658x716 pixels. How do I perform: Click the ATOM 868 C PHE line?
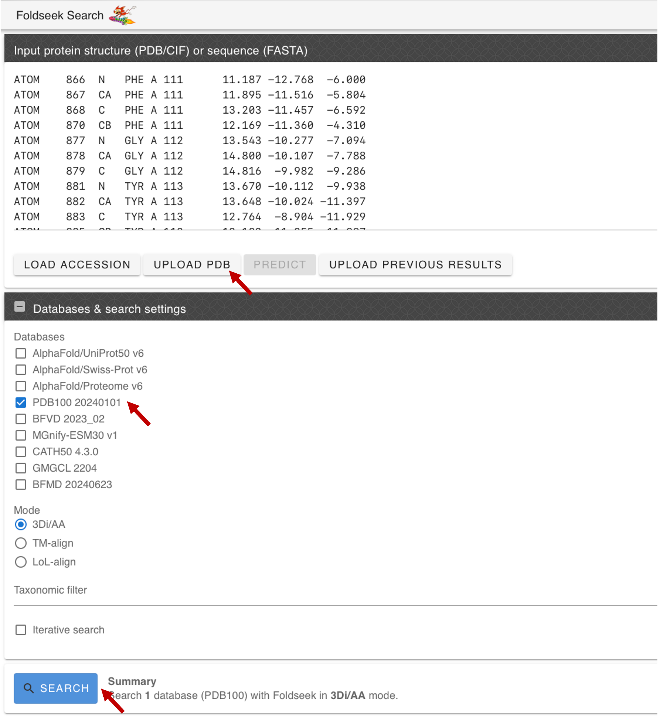coord(190,110)
